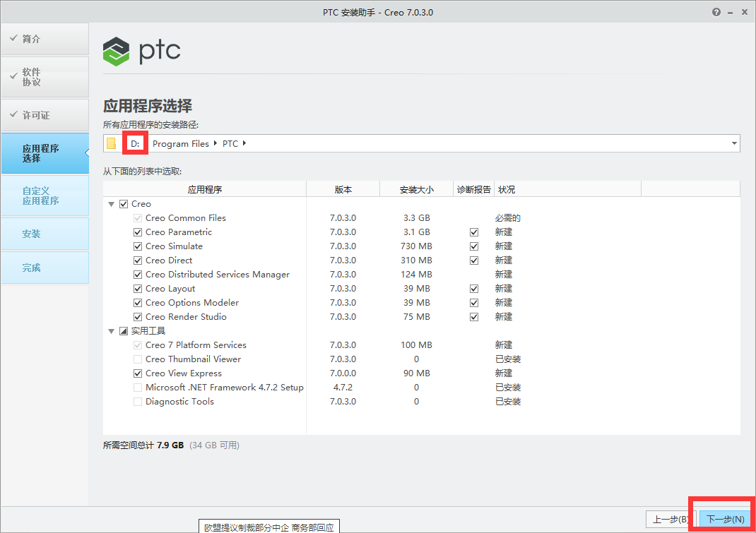Open the install path dropdown arrow
Image resolution: width=756 pixels, height=533 pixels.
733,143
